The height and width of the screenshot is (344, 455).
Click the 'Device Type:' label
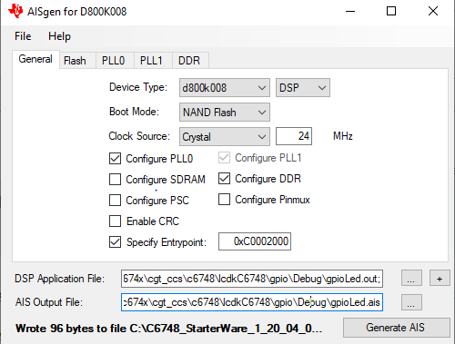click(138, 87)
